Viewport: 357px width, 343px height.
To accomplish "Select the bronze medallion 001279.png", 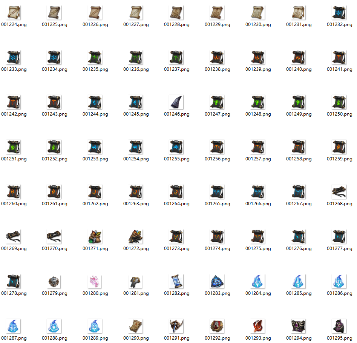I will click(54, 282).
